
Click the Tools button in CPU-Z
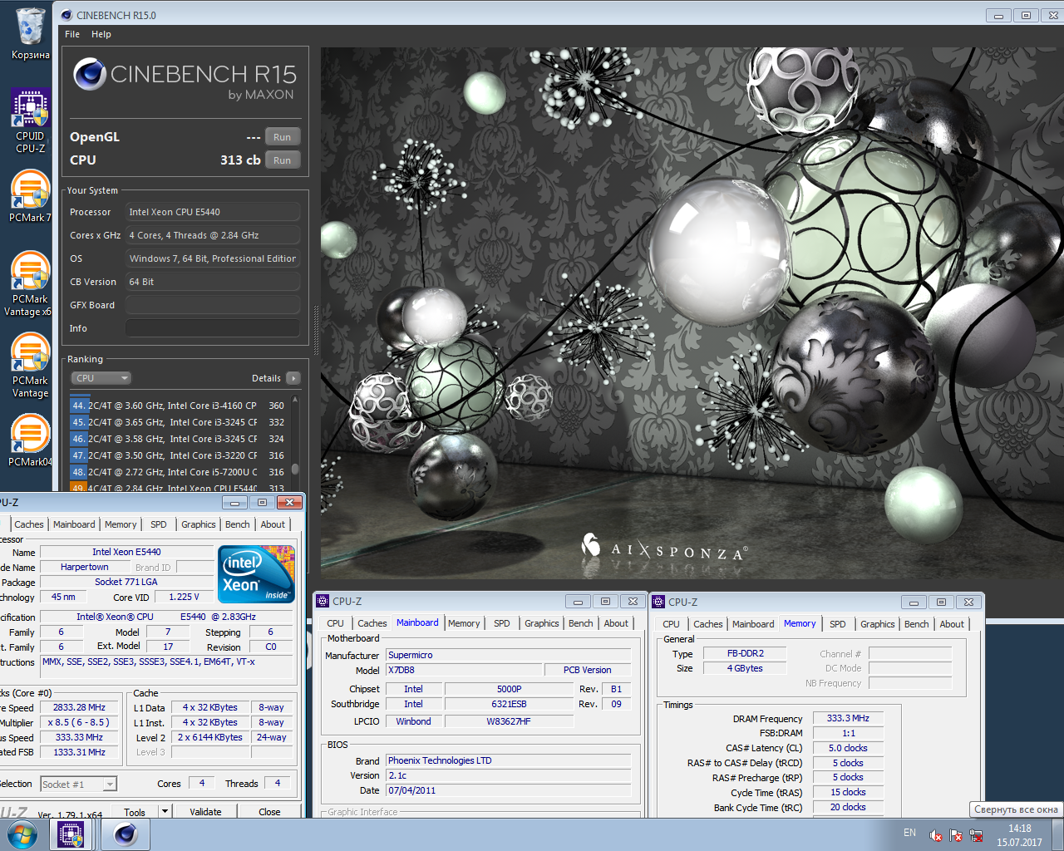[x=135, y=812]
